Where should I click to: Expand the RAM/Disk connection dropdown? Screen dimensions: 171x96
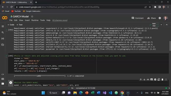pyautogui.click(x=161, y=25)
